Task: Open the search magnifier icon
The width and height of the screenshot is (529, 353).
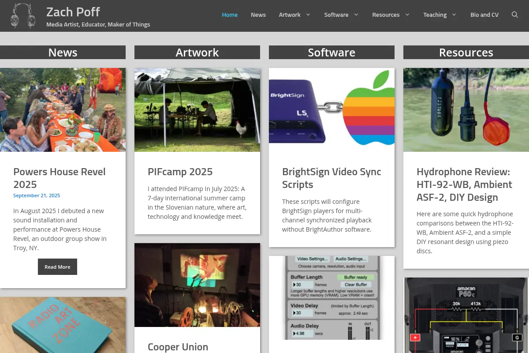Action: pos(514,15)
